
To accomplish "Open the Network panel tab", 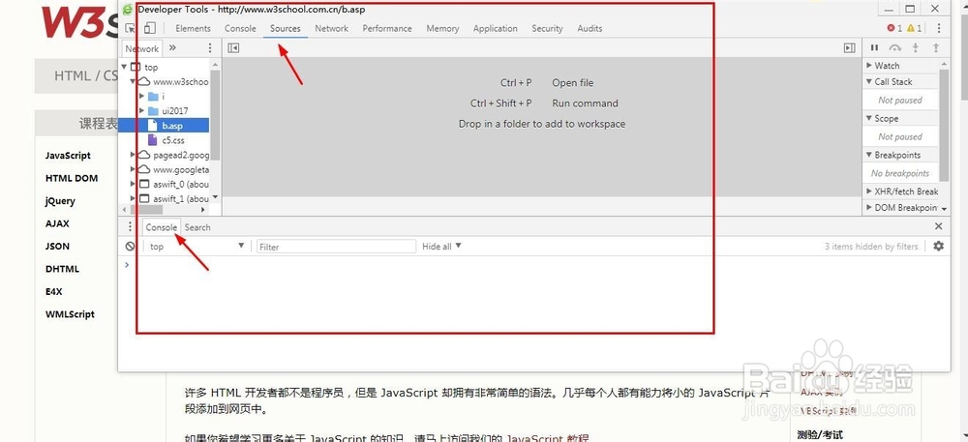I will click(331, 28).
